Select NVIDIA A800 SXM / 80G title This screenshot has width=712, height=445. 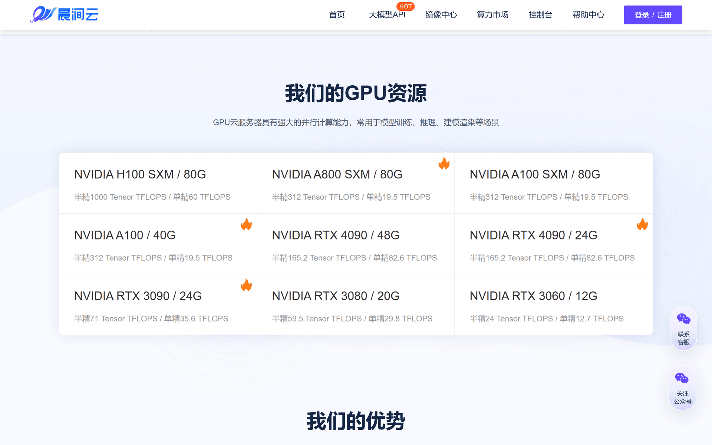pyautogui.click(x=337, y=174)
